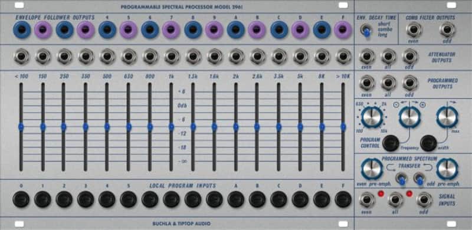Click local program input jack 3

coord(86,199)
